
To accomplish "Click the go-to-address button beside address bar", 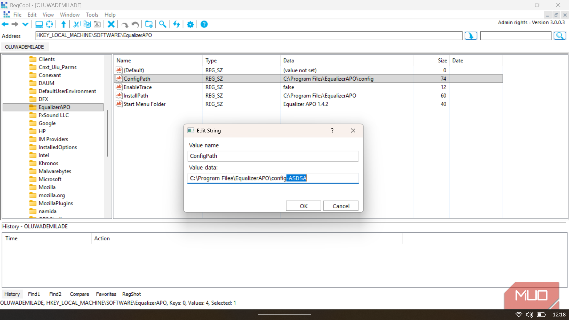I will coord(471,36).
